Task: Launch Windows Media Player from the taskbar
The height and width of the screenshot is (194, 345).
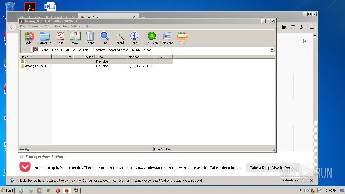Action: point(40,190)
